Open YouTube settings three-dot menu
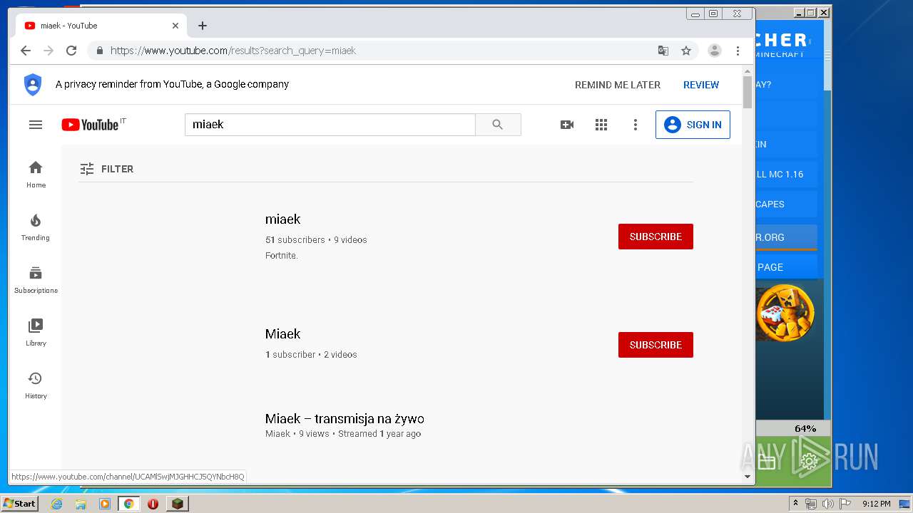 click(x=636, y=125)
